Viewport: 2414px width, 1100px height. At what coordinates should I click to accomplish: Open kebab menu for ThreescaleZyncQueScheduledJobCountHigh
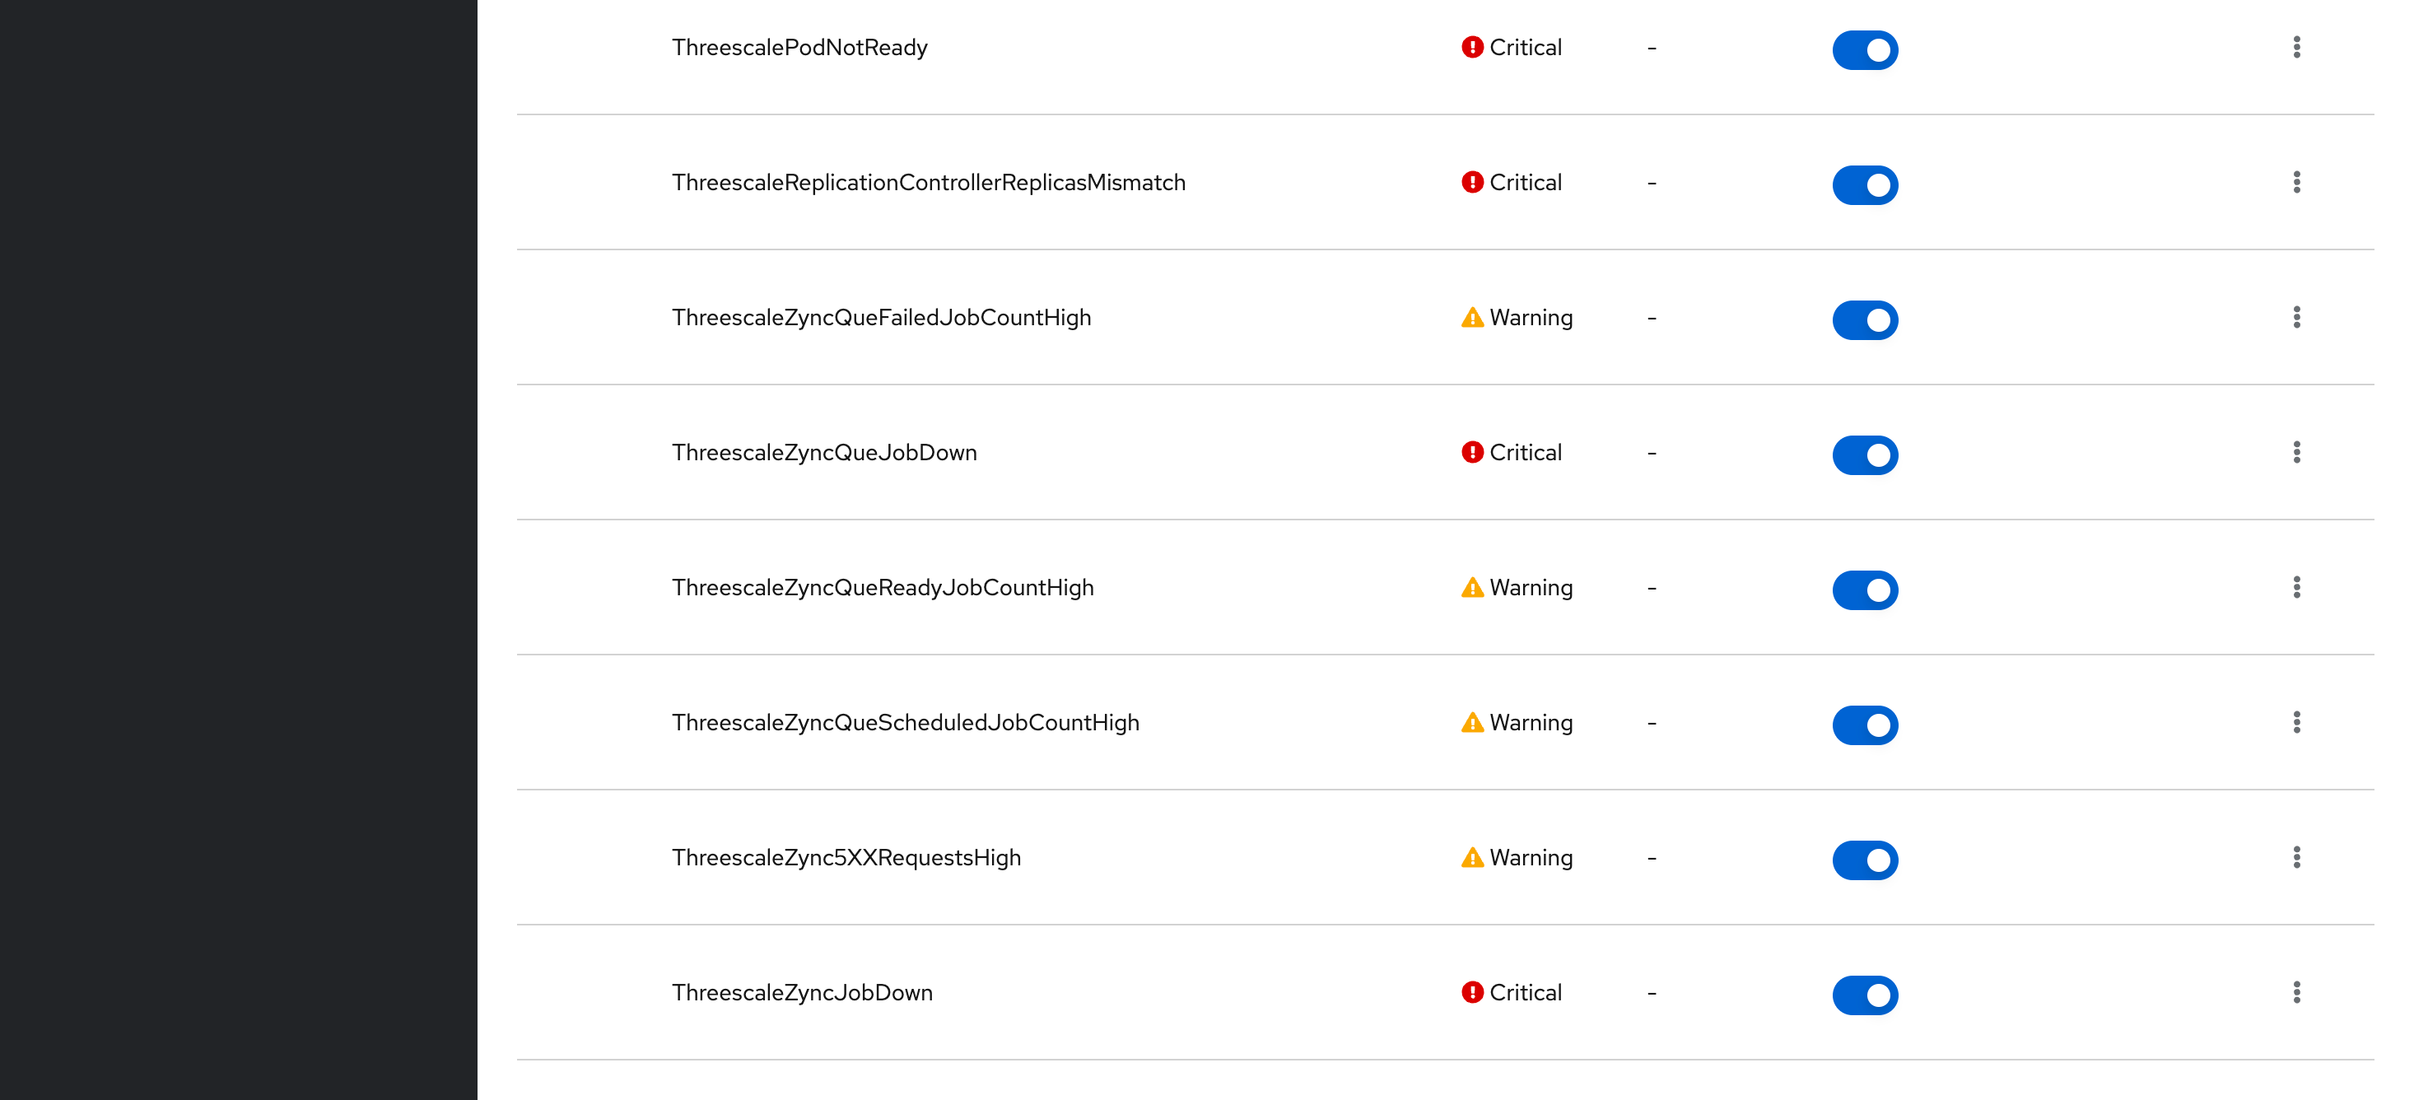click(x=2296, y=722)
